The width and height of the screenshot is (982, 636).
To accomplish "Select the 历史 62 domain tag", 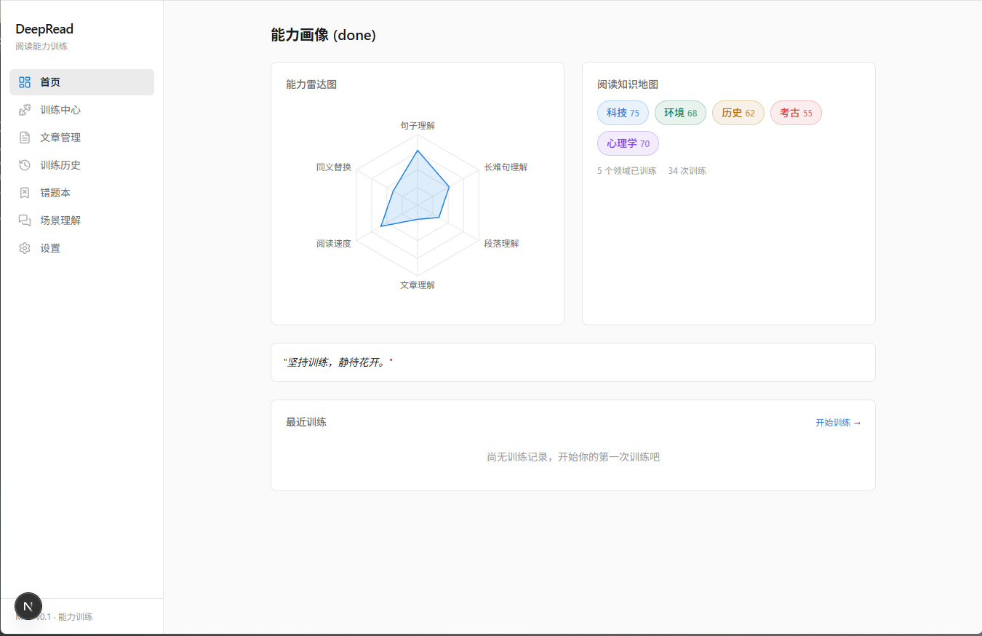I will pos(738,113).
